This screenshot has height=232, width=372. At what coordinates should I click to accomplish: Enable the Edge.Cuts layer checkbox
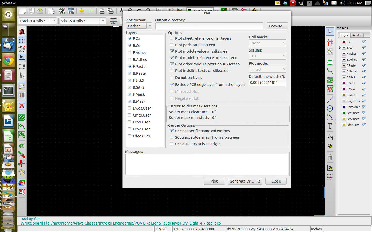[x=129, y=136]
